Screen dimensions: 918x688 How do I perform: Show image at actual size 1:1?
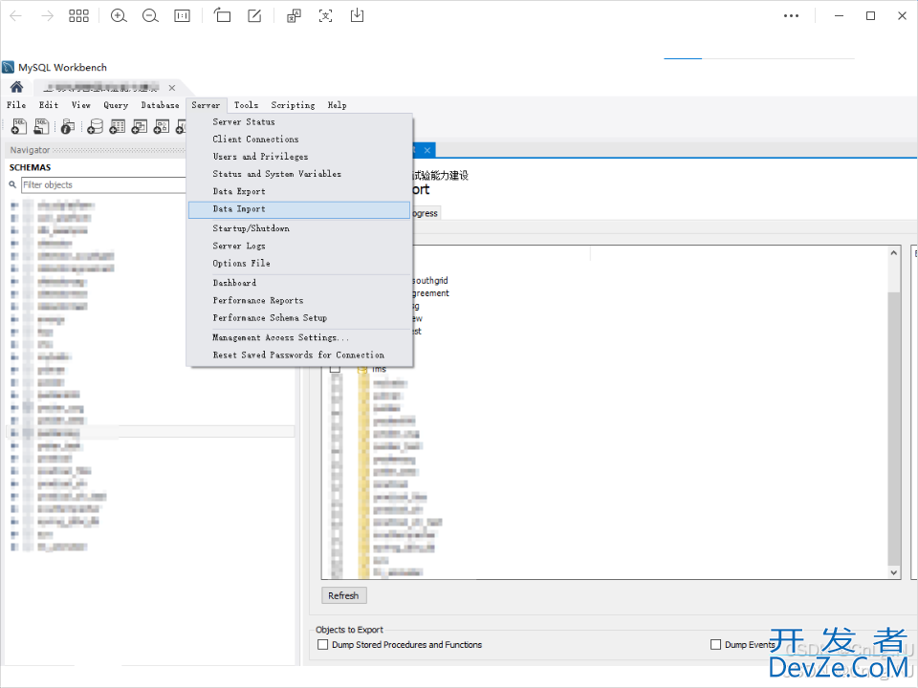[182, 16]
